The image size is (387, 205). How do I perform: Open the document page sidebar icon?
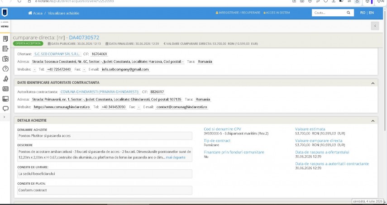(5, 39)
